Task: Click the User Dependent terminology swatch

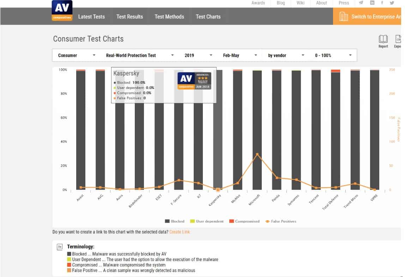Action: [x=69, y=259]
